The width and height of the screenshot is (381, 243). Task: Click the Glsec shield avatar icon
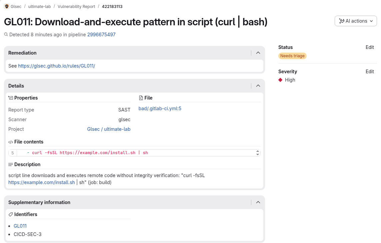7,7
